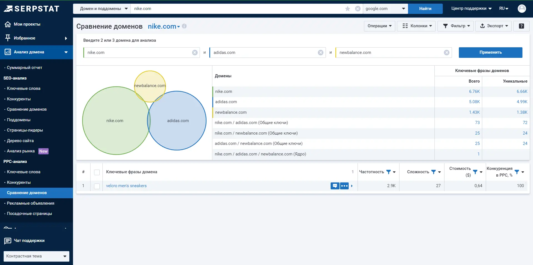Open three-dots menu for velcro men's sneakers
Viewport: 533px width, 265px height.
344,186
